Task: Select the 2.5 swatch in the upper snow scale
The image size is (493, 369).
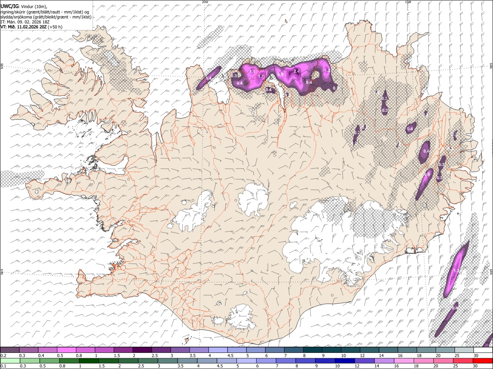Action: [x=161, y=350]
